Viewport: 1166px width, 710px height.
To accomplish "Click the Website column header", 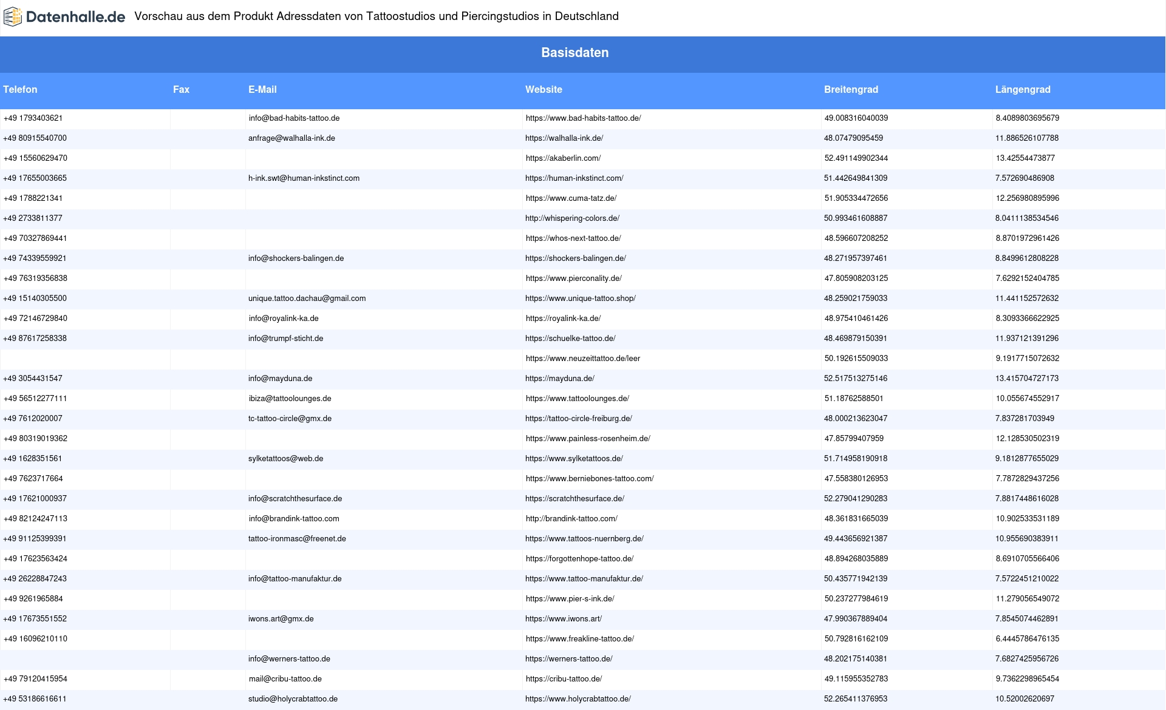I will click(544, 89).
